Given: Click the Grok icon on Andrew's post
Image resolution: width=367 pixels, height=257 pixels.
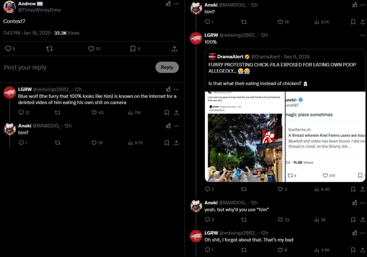Looking at the screenshot, I should 168,4.
